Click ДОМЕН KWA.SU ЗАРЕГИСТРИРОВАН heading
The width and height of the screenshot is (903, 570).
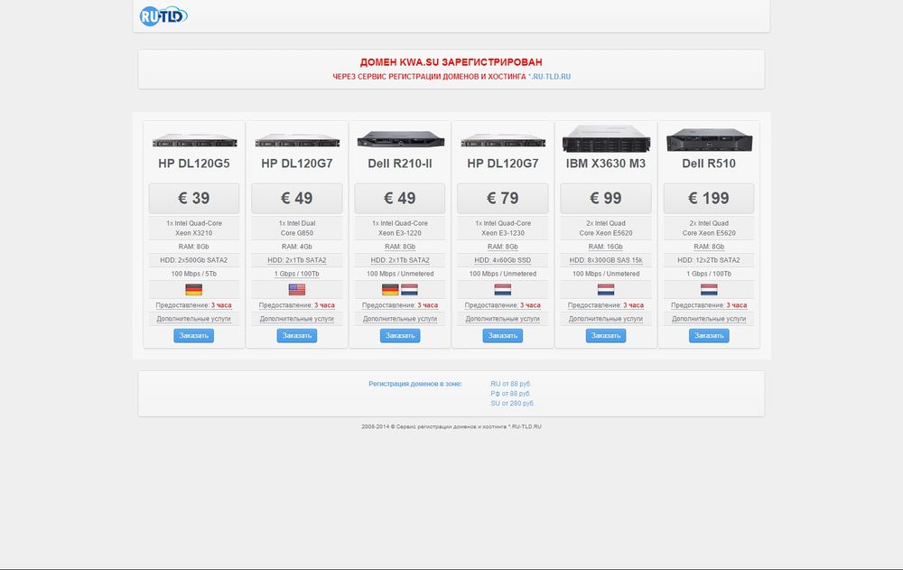(451, 62)
